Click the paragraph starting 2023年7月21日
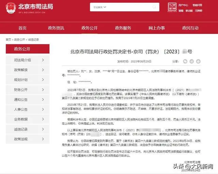The width and height of the screenshot is (218, 174). 131,109
